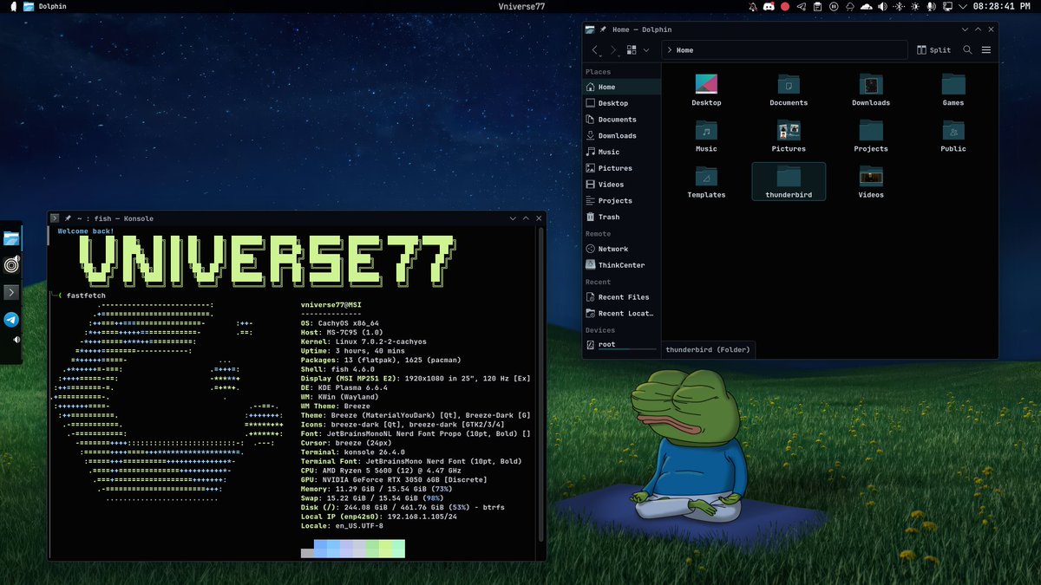Screen dimensions: 1041x585
Task: Expand hidden system tray icons arrow
Action: point(962,6)
